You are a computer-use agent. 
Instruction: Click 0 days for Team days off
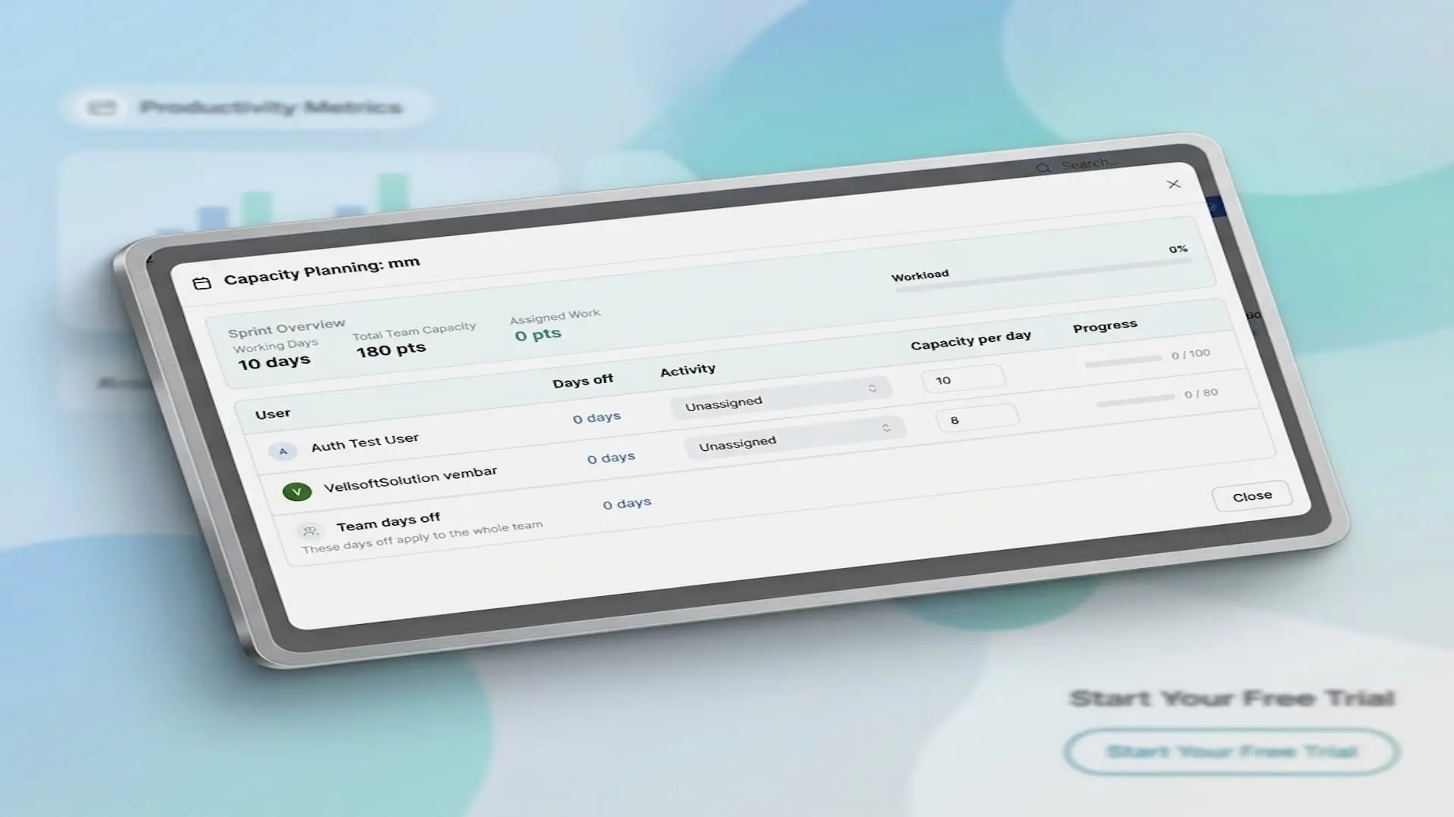click(x=627, y=504)
